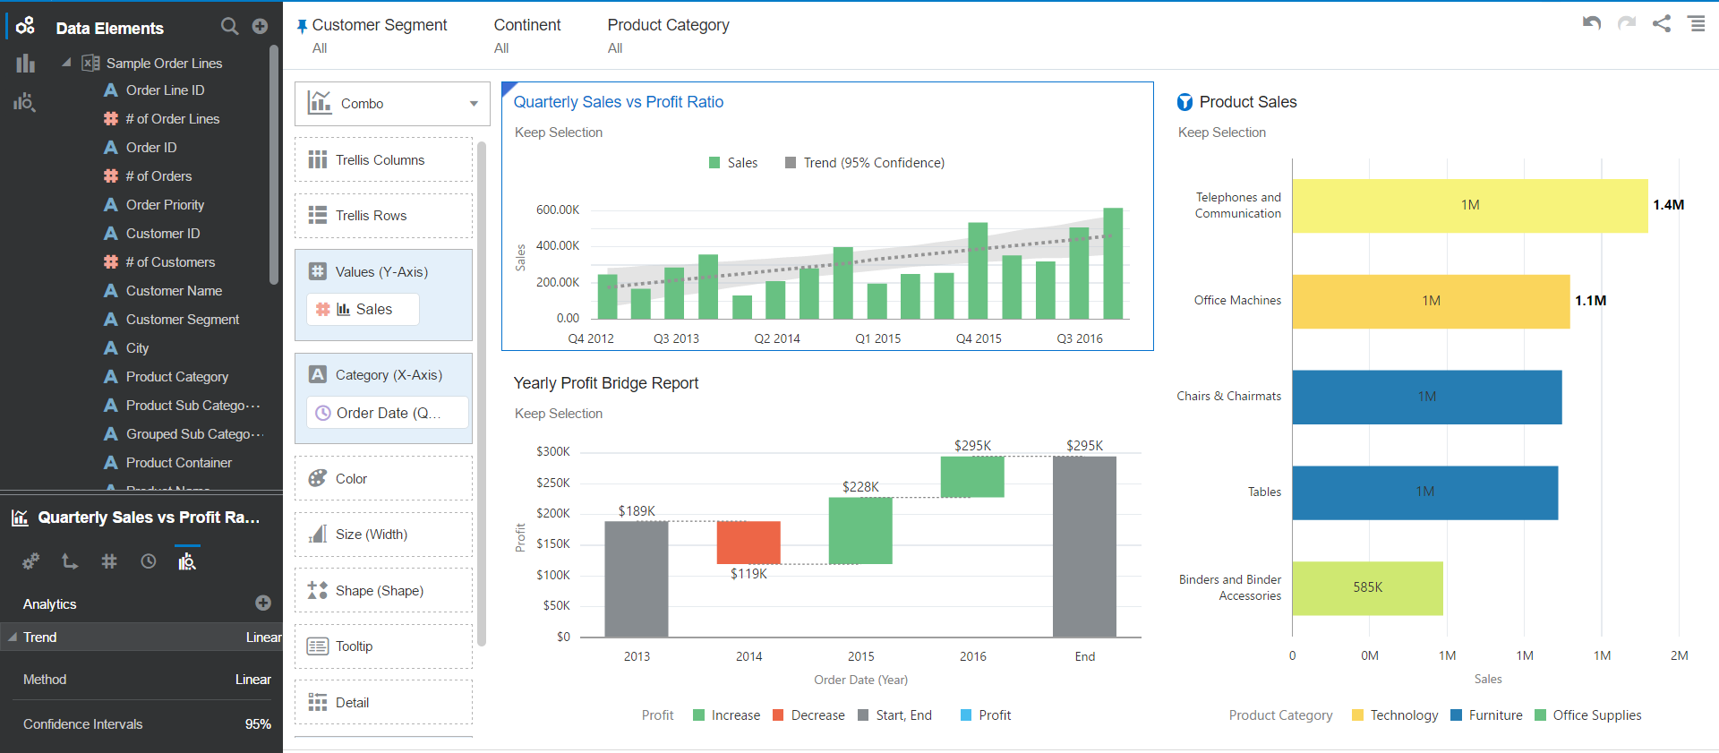Image resolution: width=1719 pixels, height=753 pixels.
Task: Open the Combo visualization type dropdown
Action: click(392, 104)
